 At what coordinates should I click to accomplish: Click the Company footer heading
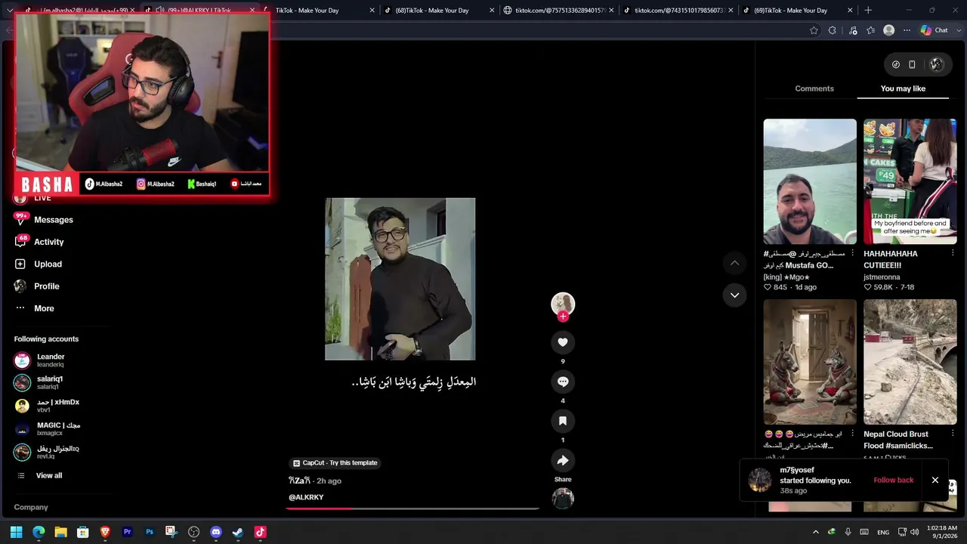[x=31, y=508]
